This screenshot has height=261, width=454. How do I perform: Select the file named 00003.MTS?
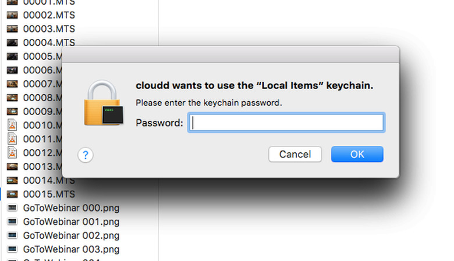(49, 28)
